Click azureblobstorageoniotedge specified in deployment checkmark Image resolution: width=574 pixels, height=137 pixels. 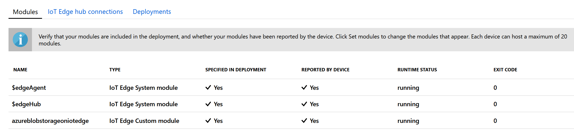(x=208, y=121)
